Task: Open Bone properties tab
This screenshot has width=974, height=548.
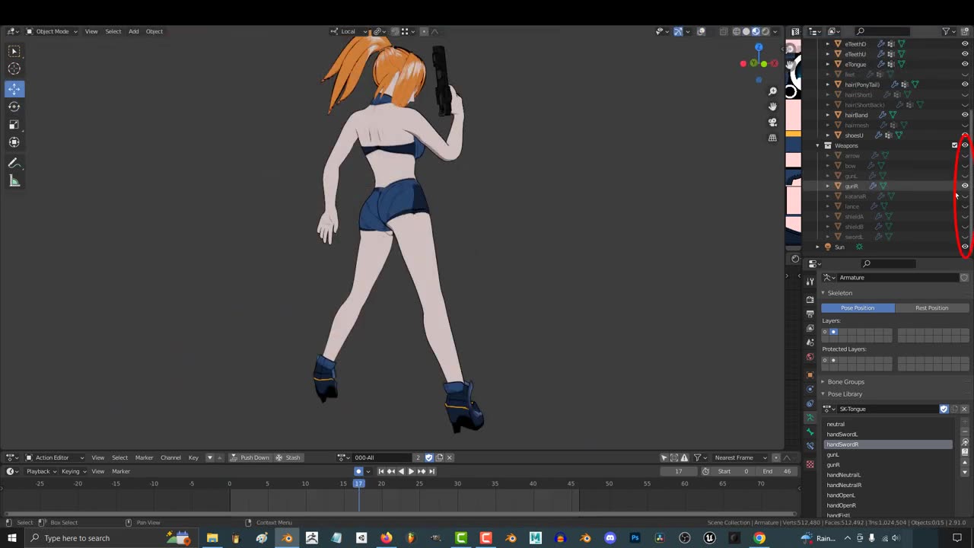Action: click(x=810, y=432)
